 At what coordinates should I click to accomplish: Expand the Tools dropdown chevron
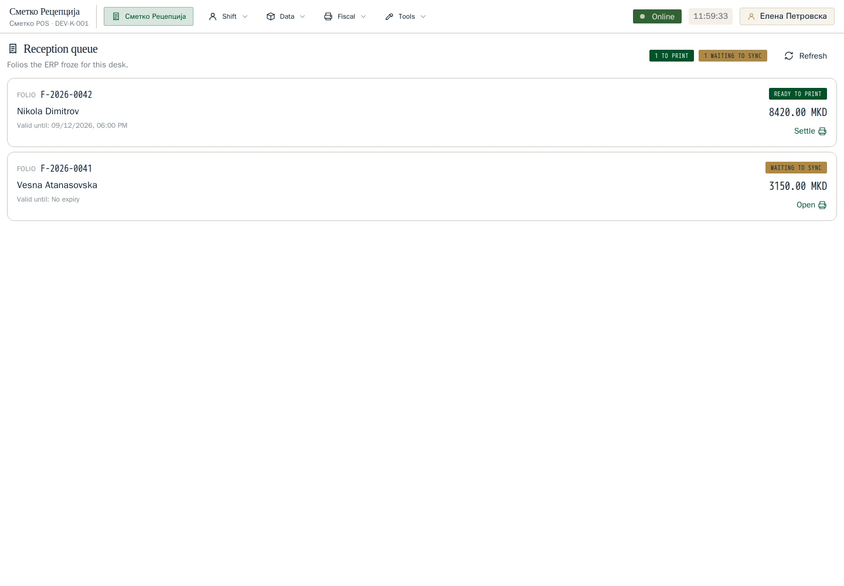[x=423, y=16]
